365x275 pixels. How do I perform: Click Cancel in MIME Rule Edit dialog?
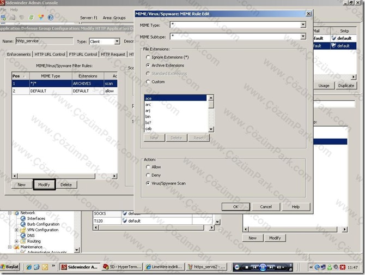click(x=266, y=207)
